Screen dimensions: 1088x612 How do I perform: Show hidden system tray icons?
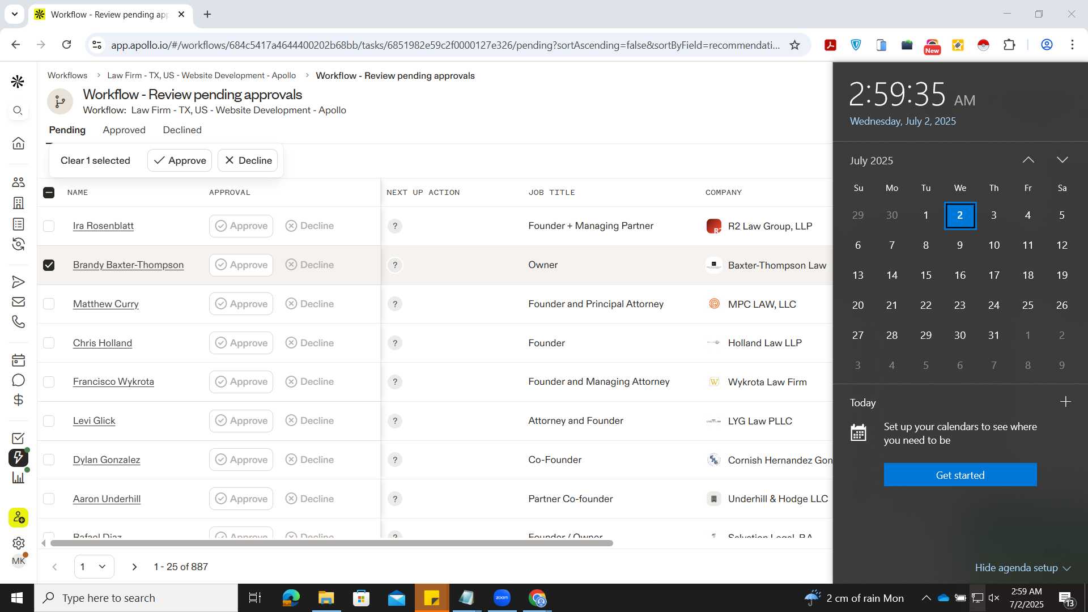coord(926,598)
